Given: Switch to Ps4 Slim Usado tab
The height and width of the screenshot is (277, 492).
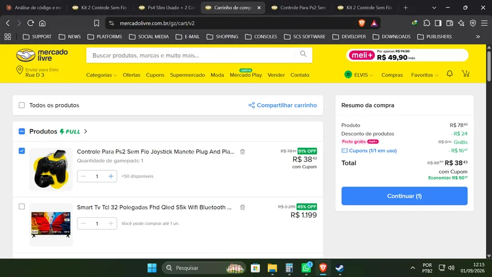Looking at the screenshot, I should [167, 8].
